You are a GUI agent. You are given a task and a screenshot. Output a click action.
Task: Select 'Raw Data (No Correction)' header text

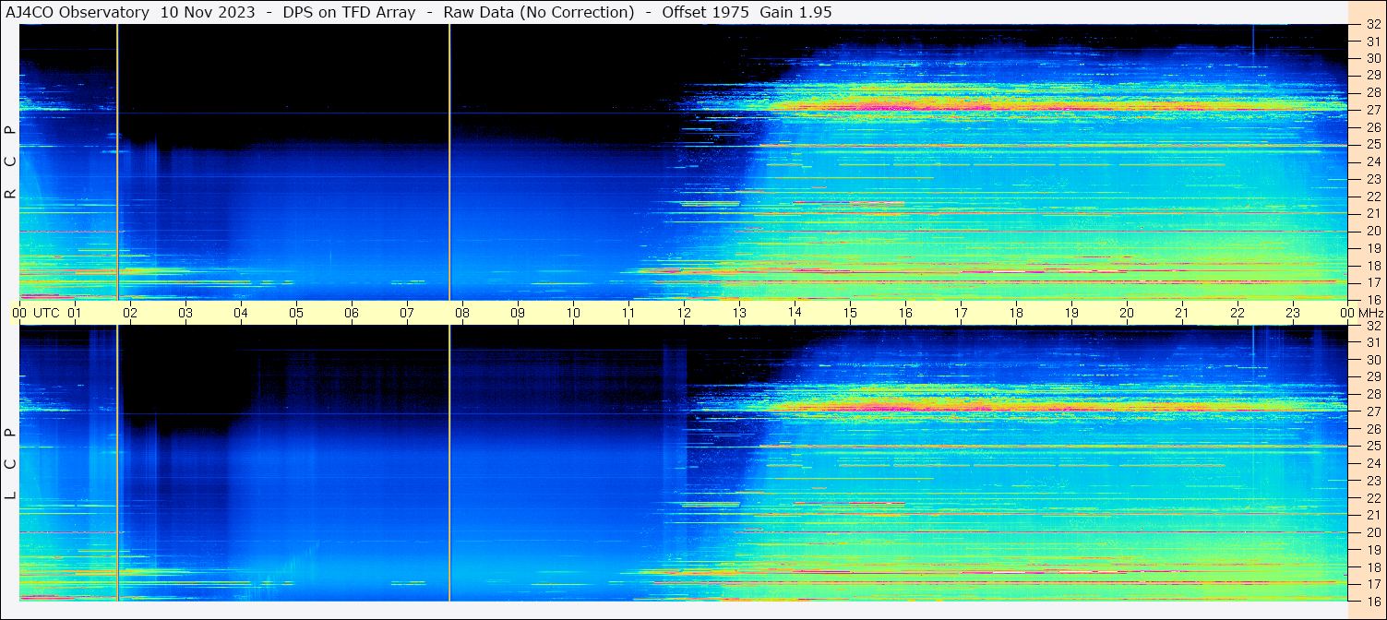pyautogui.click(x=538, y=12)
